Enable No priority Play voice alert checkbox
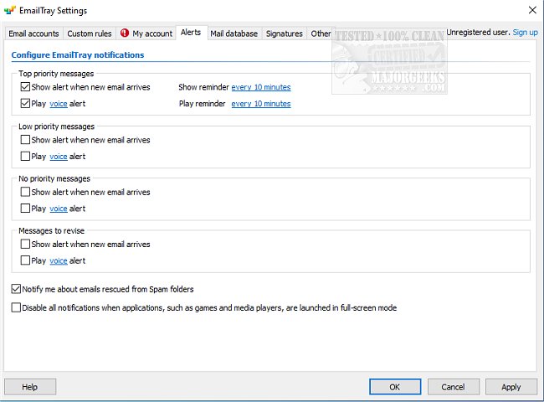The image size is (544, 402). click(25, 209)
